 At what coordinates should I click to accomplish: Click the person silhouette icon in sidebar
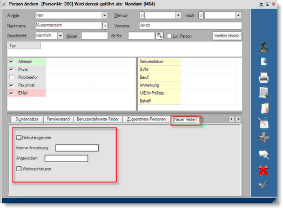pyautogui.click(x=264, y=48)
